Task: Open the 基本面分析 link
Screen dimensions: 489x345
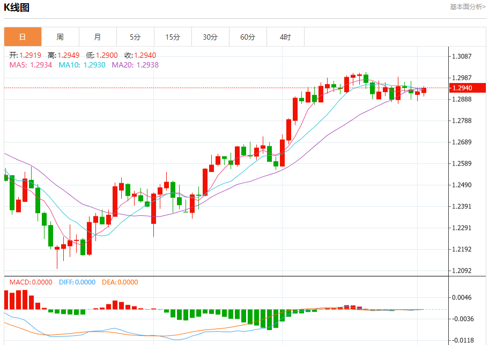Action: [468, 7]
